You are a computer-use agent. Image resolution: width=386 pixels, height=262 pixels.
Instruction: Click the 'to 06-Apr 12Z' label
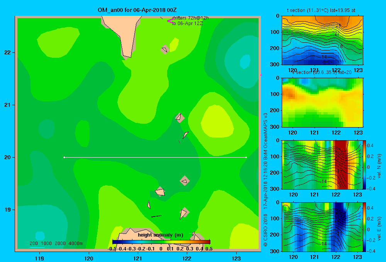(x=187, y=24)
